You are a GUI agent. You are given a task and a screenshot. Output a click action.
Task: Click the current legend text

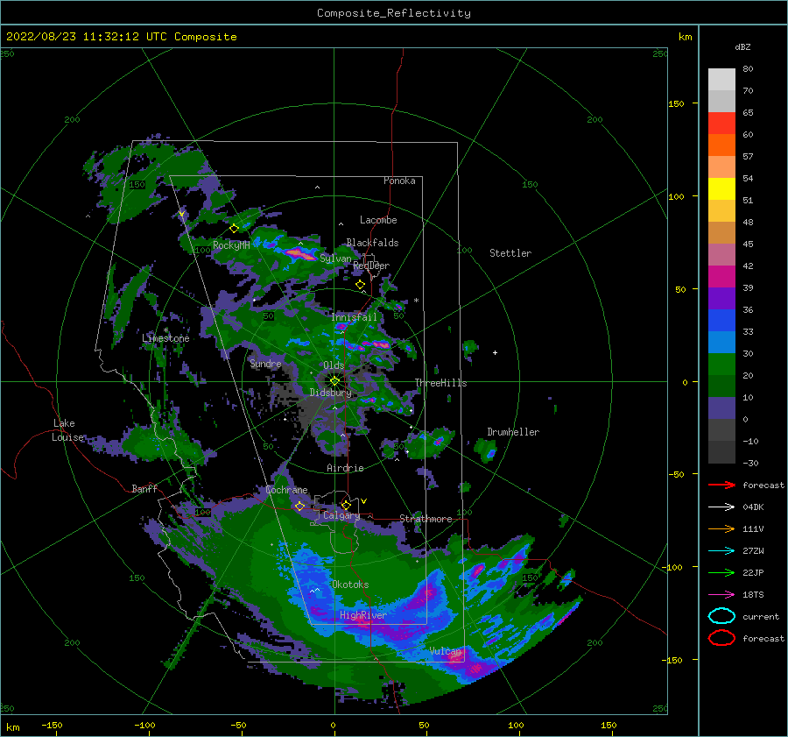pos(761,616)
